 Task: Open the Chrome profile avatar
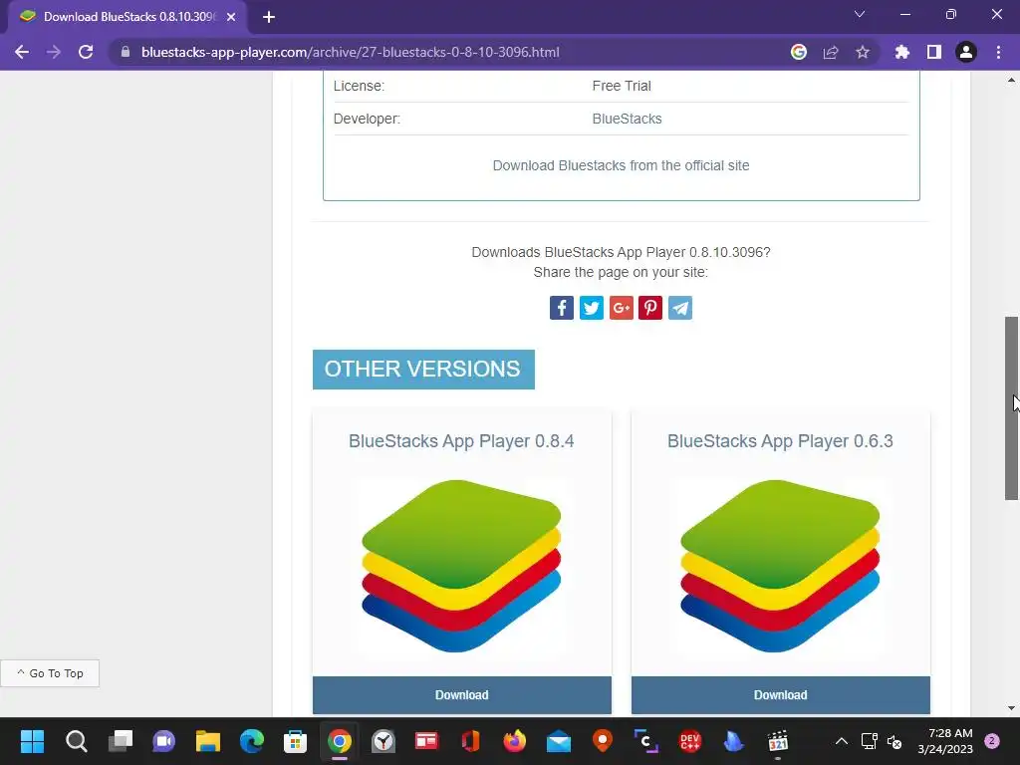966,52
